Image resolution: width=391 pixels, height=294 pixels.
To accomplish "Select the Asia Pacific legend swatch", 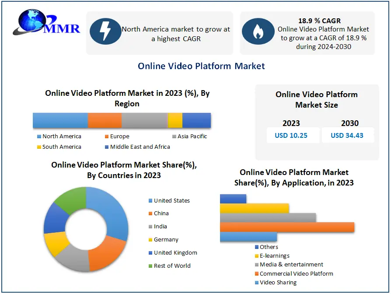I will (x=175, y=136).
